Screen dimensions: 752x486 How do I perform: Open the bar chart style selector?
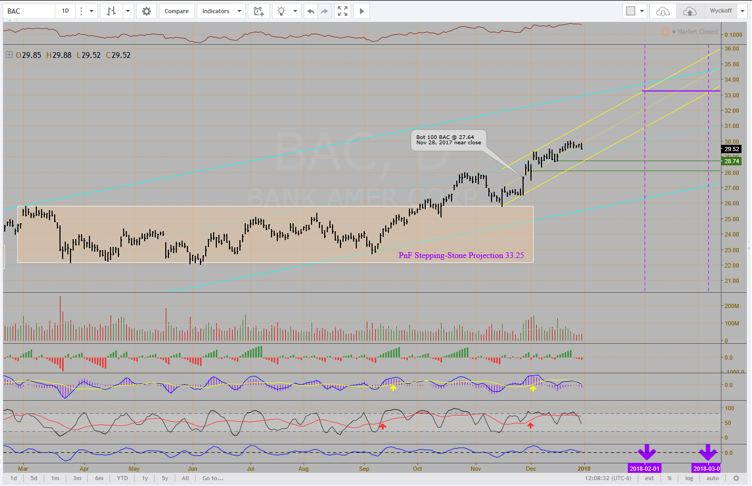(x=112, y=11)
